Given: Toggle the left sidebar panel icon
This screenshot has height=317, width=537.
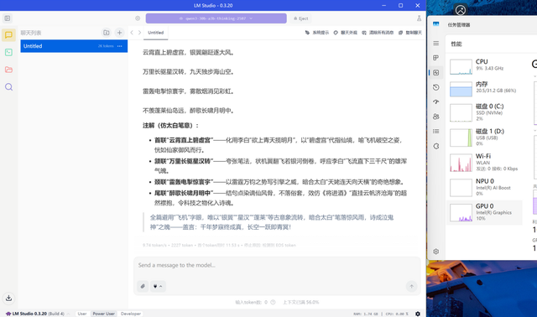Looking at the screenshot, I should pyautogui.click(x=8, y=18).
